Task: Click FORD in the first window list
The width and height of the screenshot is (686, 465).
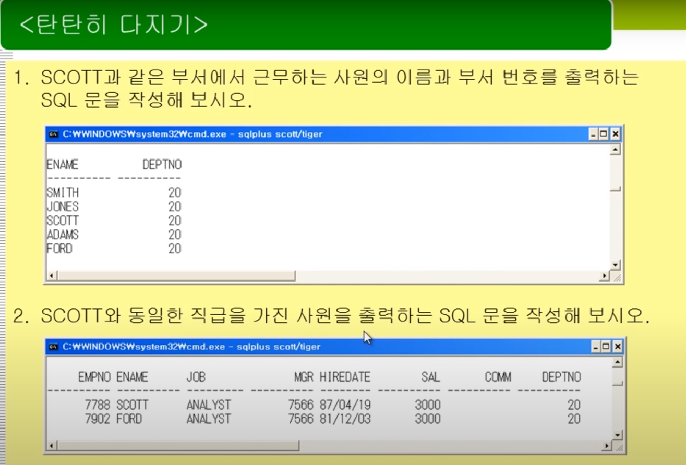Action: click(59, 249)
